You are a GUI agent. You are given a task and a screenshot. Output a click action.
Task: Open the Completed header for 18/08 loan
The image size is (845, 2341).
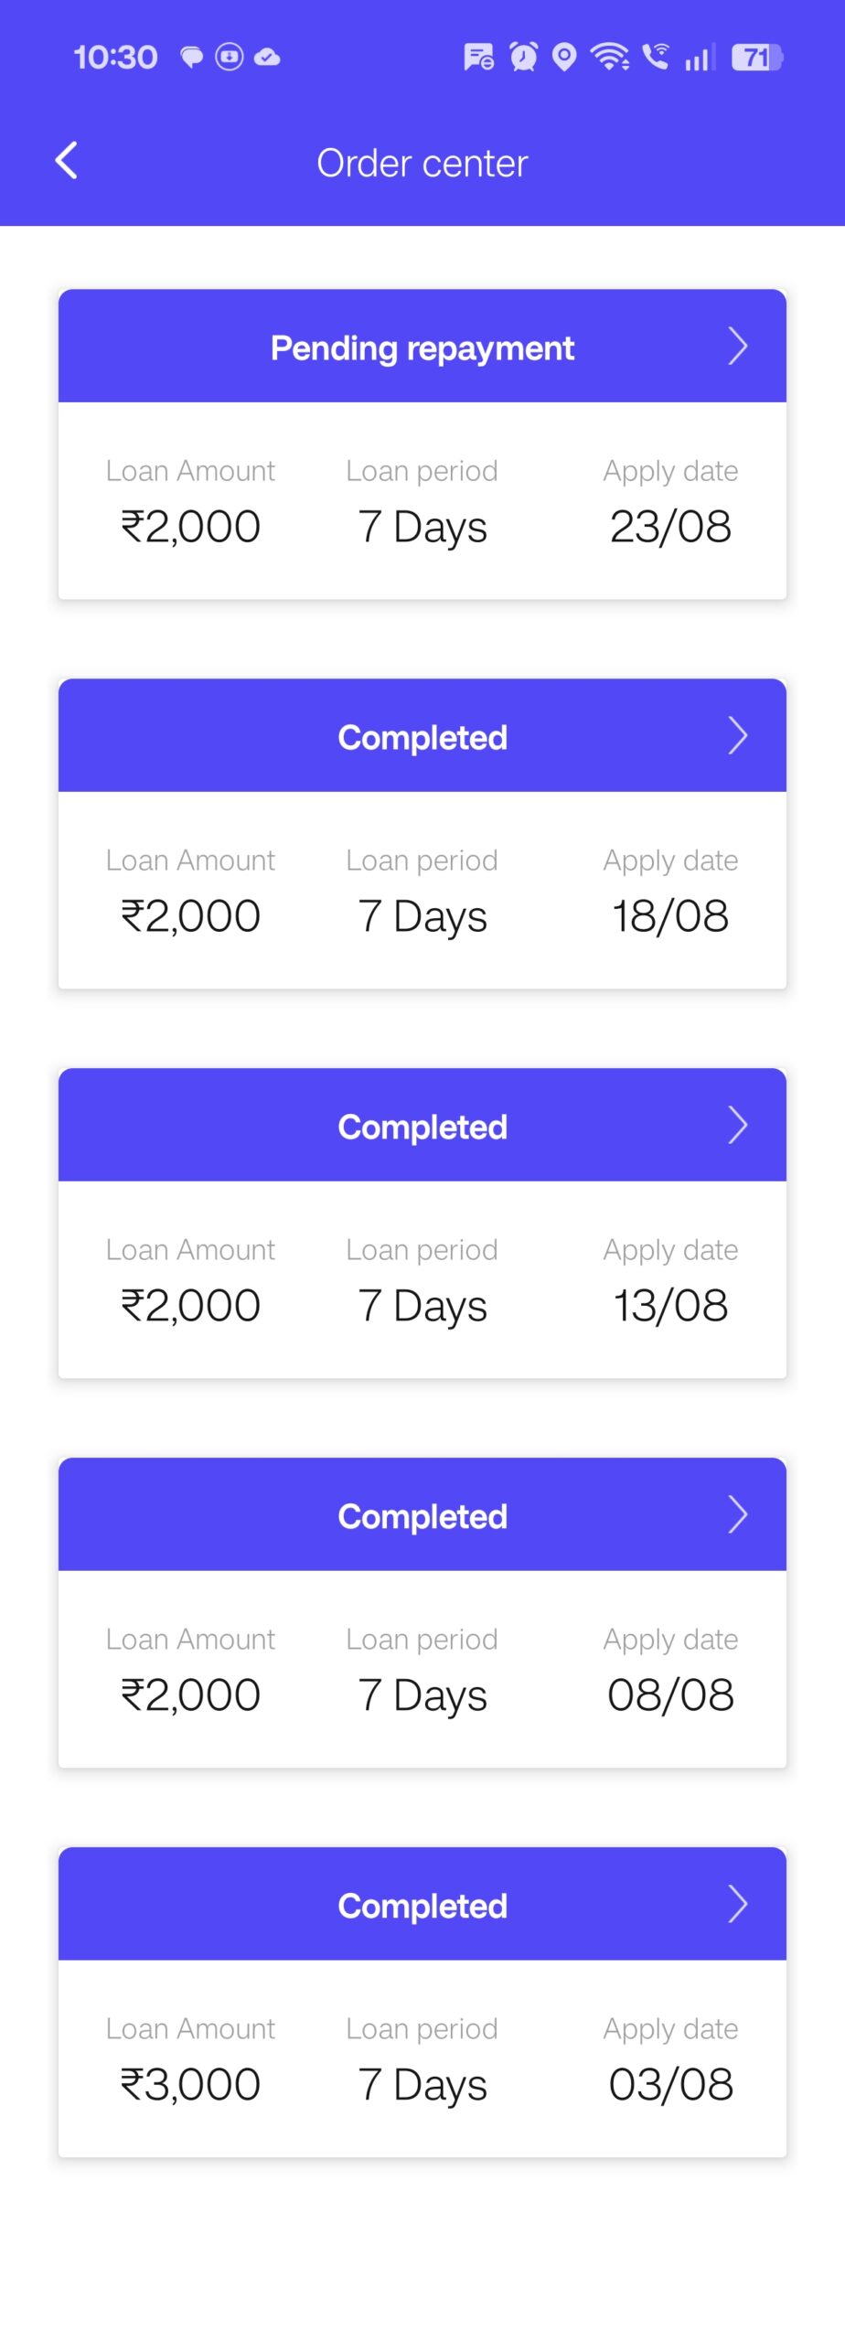(422, 738)
